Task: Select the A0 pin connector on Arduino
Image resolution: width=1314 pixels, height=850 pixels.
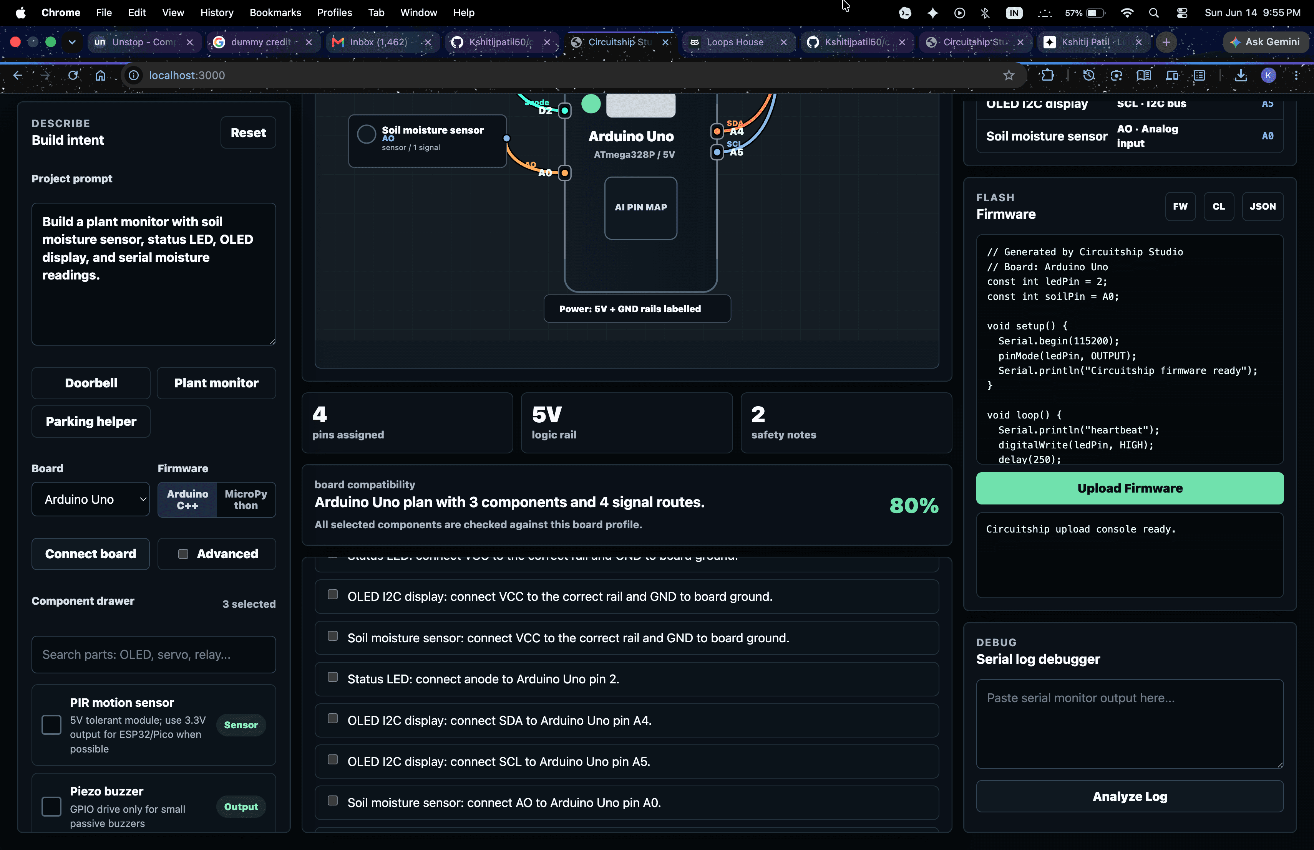Action: (564, 173)
